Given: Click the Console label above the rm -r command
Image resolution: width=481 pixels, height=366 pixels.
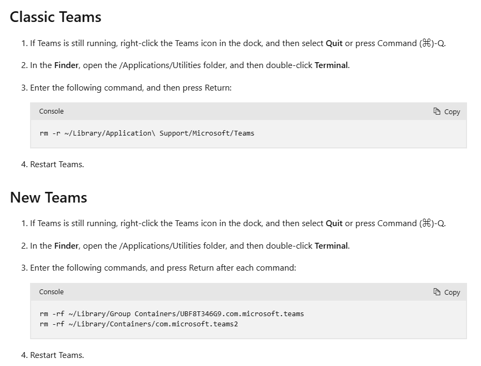Looking at the screenshot, I should pos(51,111).
